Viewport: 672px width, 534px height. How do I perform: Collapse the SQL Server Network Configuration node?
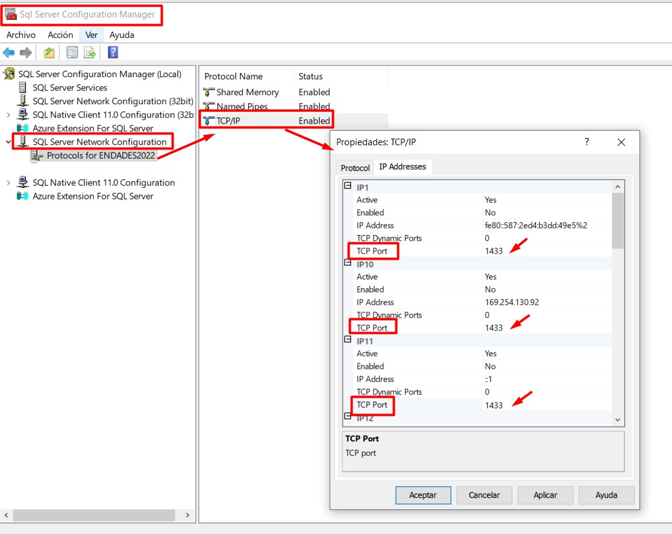click(x=8, y=142)
